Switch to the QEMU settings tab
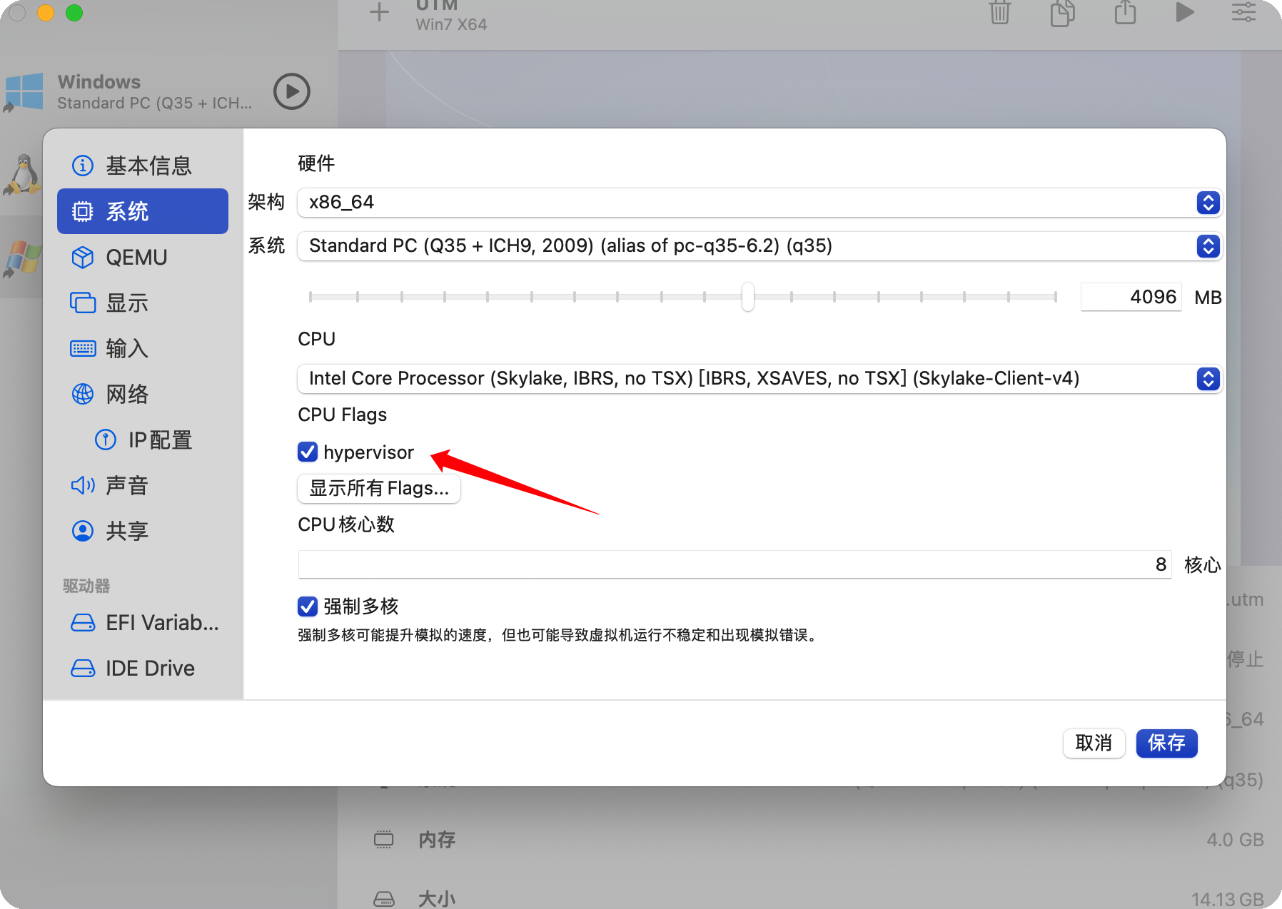Screen dimensions: 1282x909 click(x=136, y=257)
